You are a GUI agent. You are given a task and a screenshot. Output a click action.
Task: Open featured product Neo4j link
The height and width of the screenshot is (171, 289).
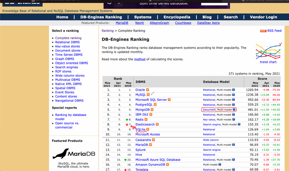click(140, 23)
